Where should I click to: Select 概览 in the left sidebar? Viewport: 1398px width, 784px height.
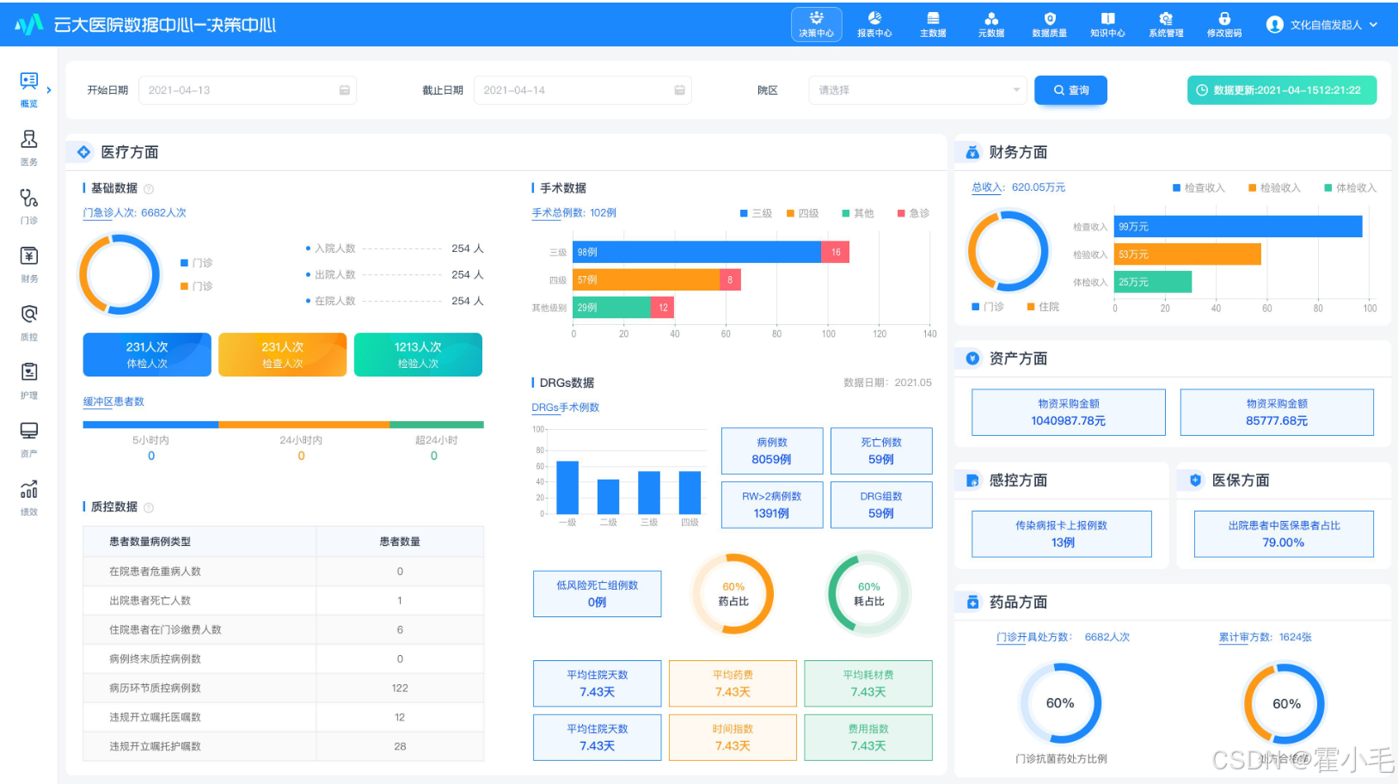[x=29, y=89]
